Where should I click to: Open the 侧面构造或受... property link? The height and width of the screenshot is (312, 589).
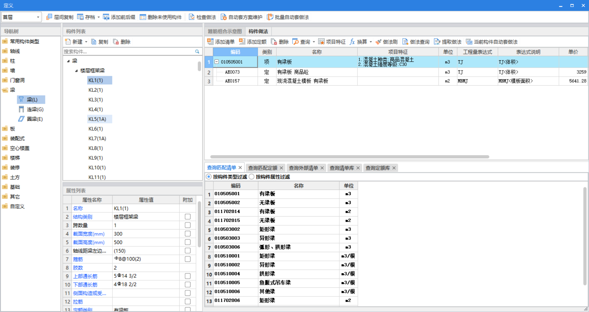coord(89,293)
